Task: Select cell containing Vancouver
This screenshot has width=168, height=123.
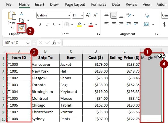Action: point(45,64)
